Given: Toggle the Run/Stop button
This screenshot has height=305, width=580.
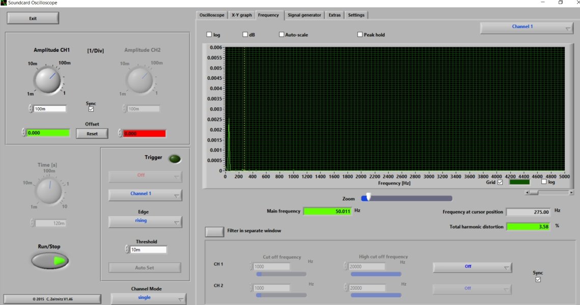Looking at the screenshot, I should (50, 261).
